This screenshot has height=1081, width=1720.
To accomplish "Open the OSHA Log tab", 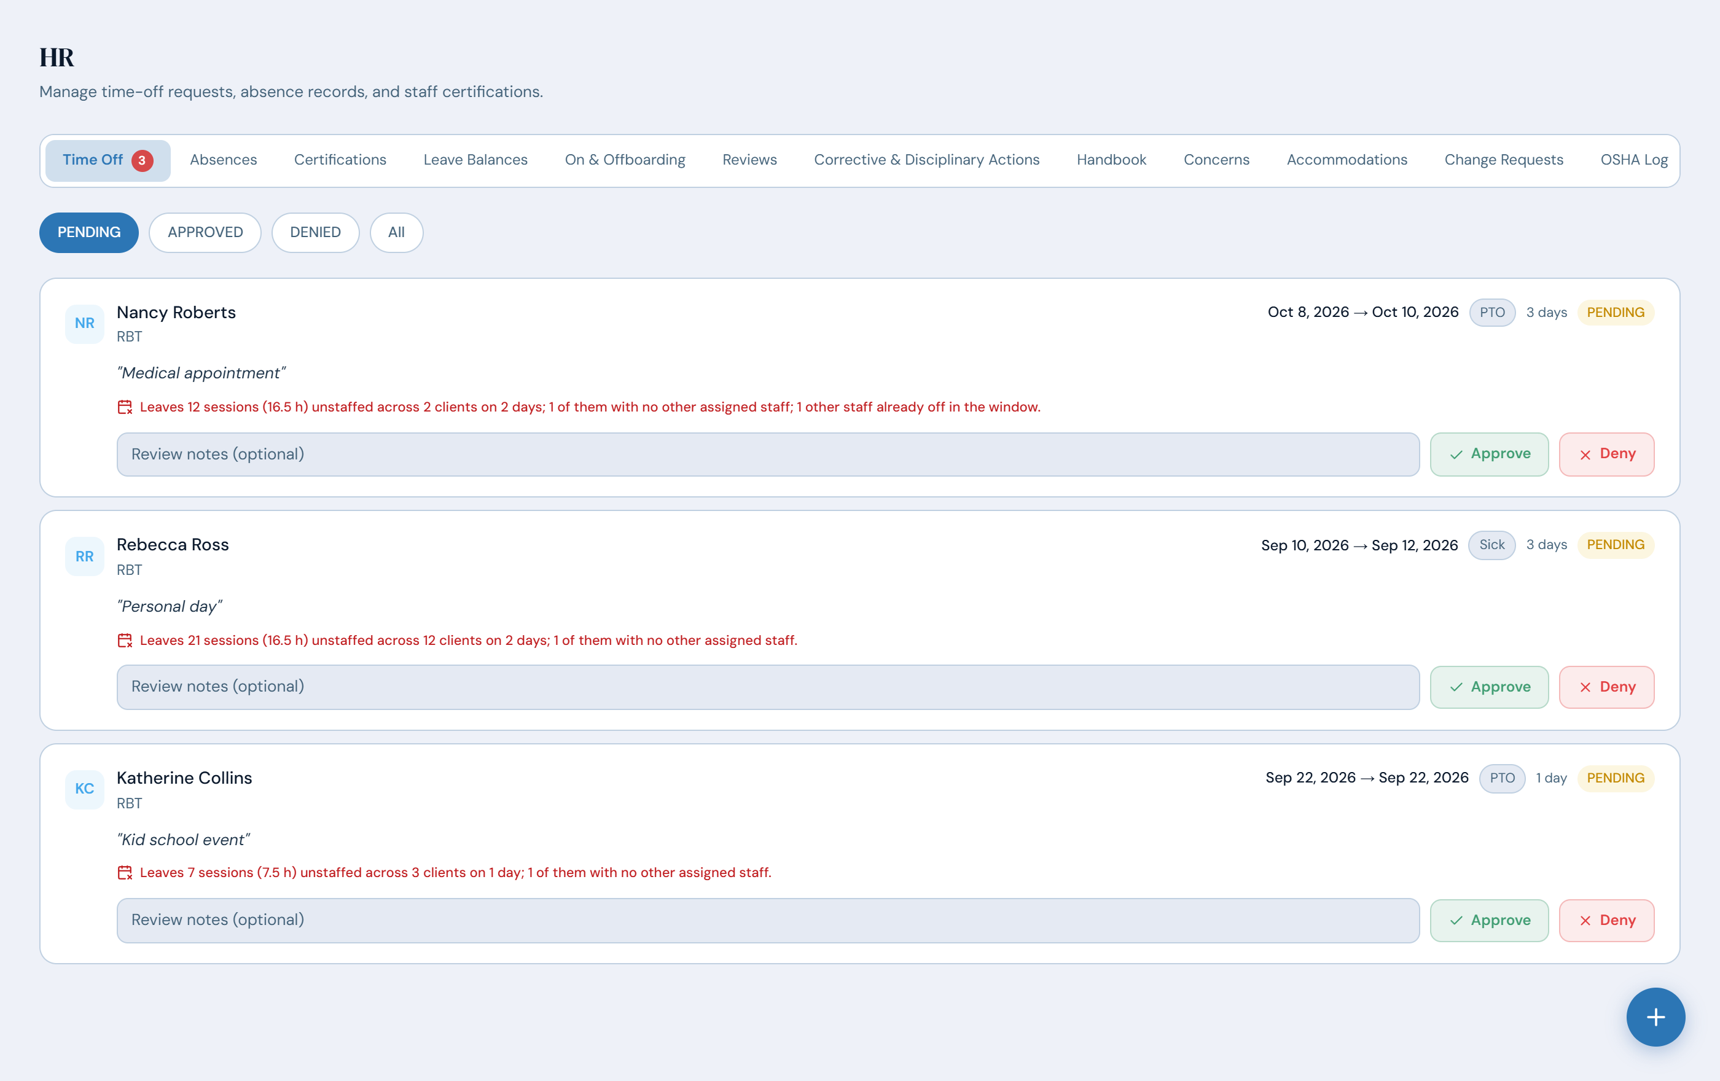I will coord(1633,160).
